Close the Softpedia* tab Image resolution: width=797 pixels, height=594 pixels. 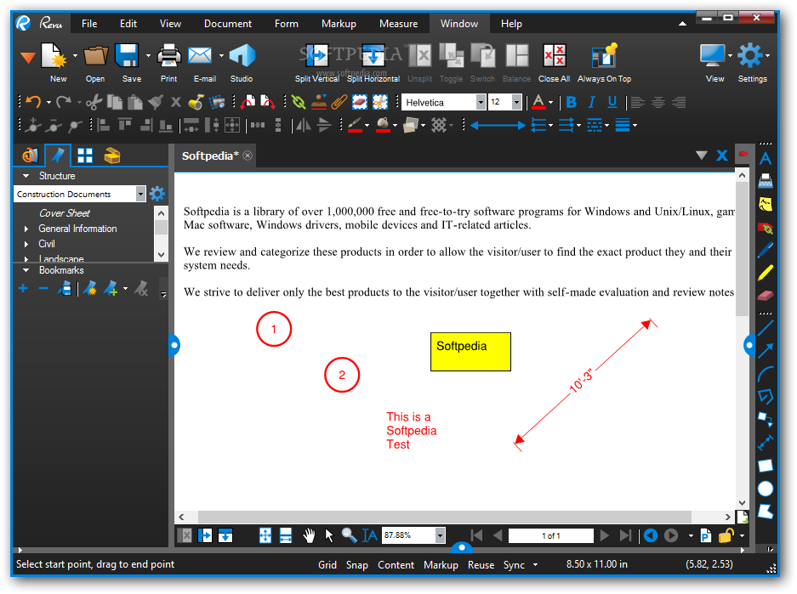point(248,156)
